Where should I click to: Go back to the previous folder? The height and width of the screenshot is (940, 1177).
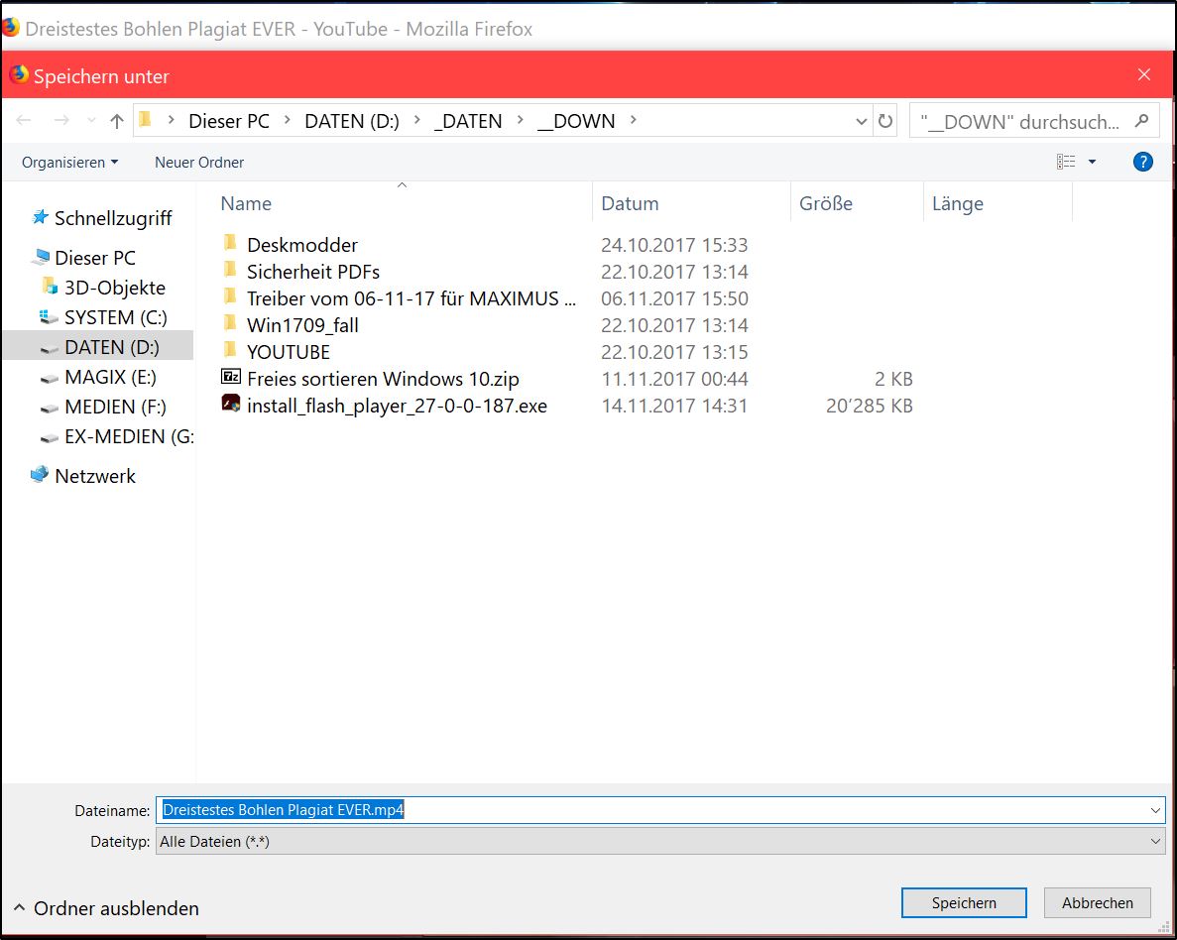(x=24, y=120)
